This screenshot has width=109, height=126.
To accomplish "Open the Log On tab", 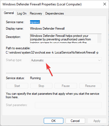I will coord(22,13).
